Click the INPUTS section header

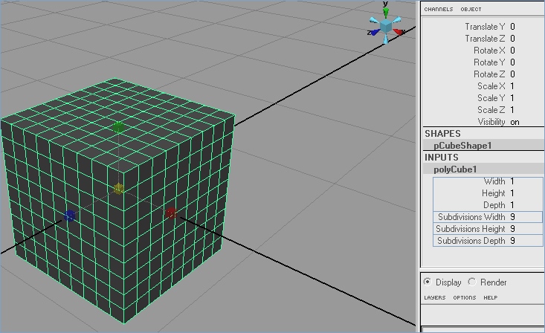coord(442,157)
